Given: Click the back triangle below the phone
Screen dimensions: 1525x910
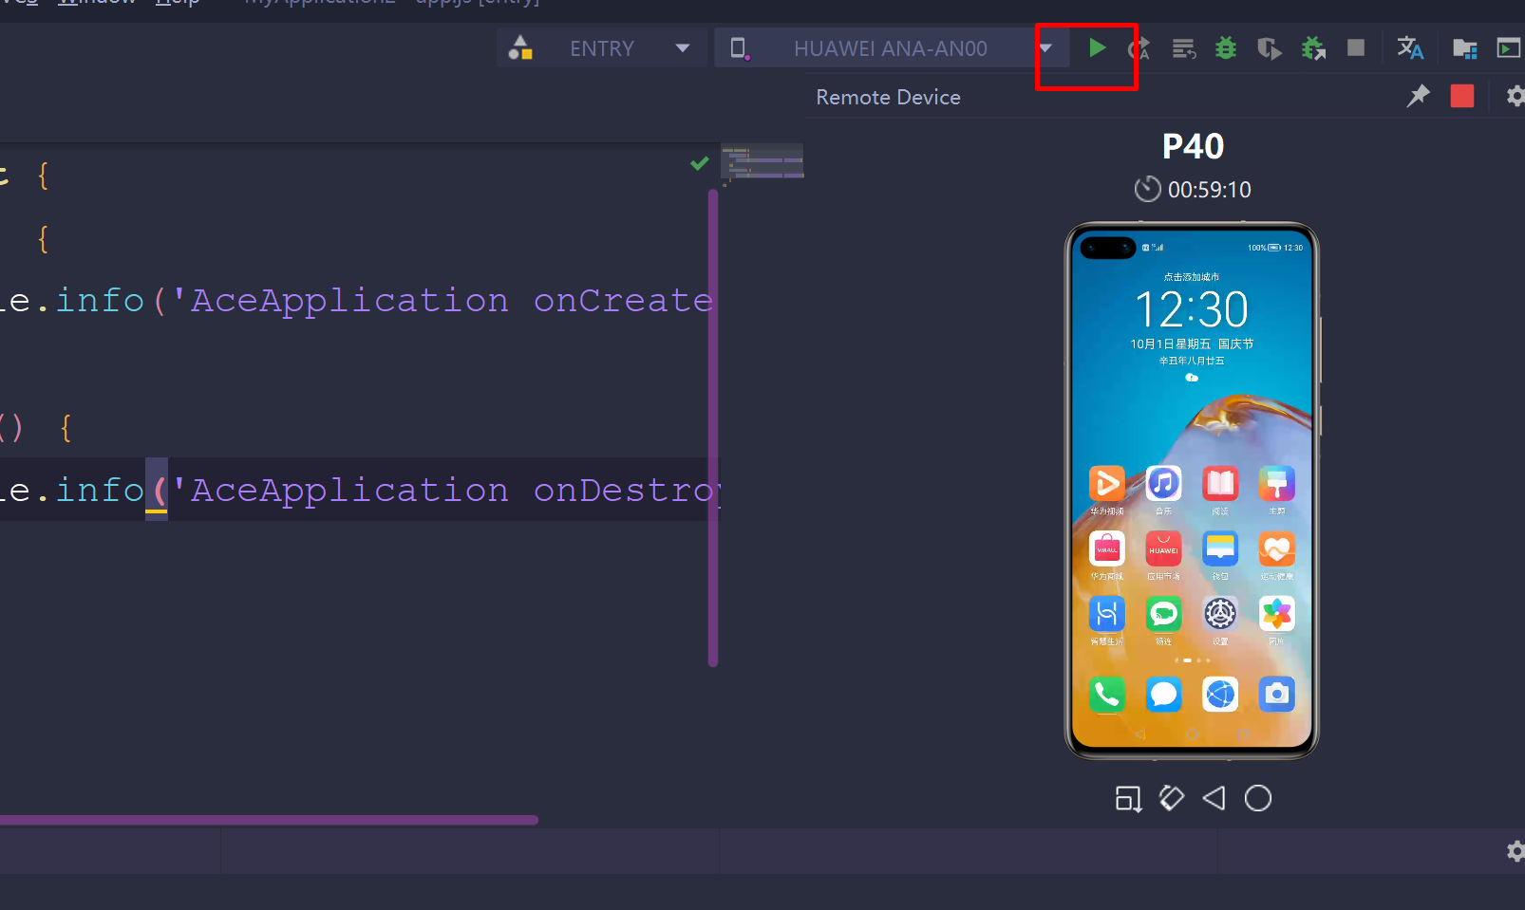Looking at the screenshot, I should [x=1214, y=798].
